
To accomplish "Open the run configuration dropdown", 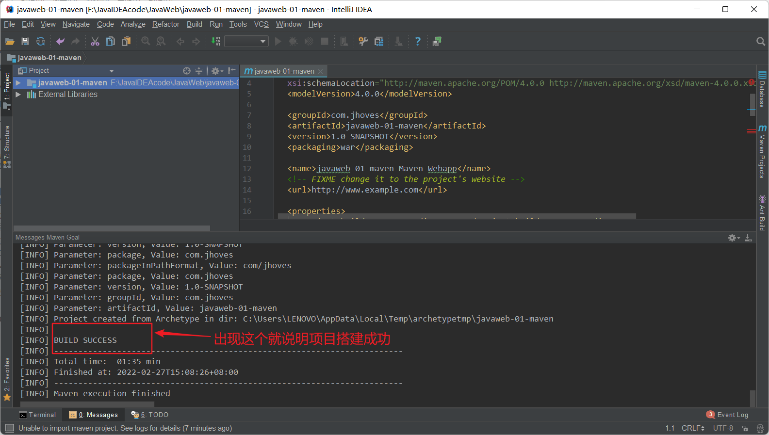I will (x=246, y=42).
